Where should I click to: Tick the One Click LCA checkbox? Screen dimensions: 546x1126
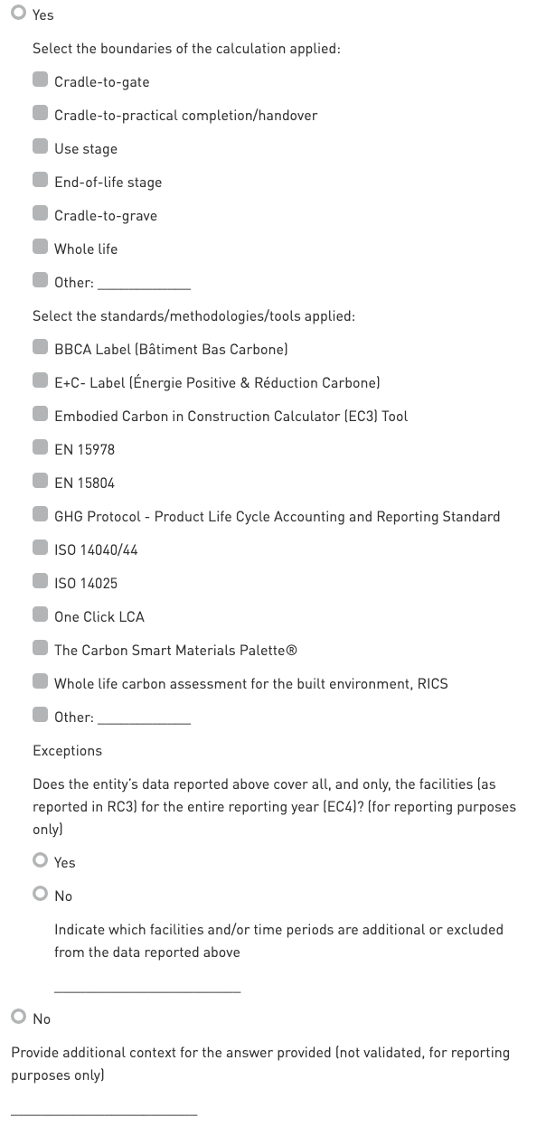click(40, 615)
